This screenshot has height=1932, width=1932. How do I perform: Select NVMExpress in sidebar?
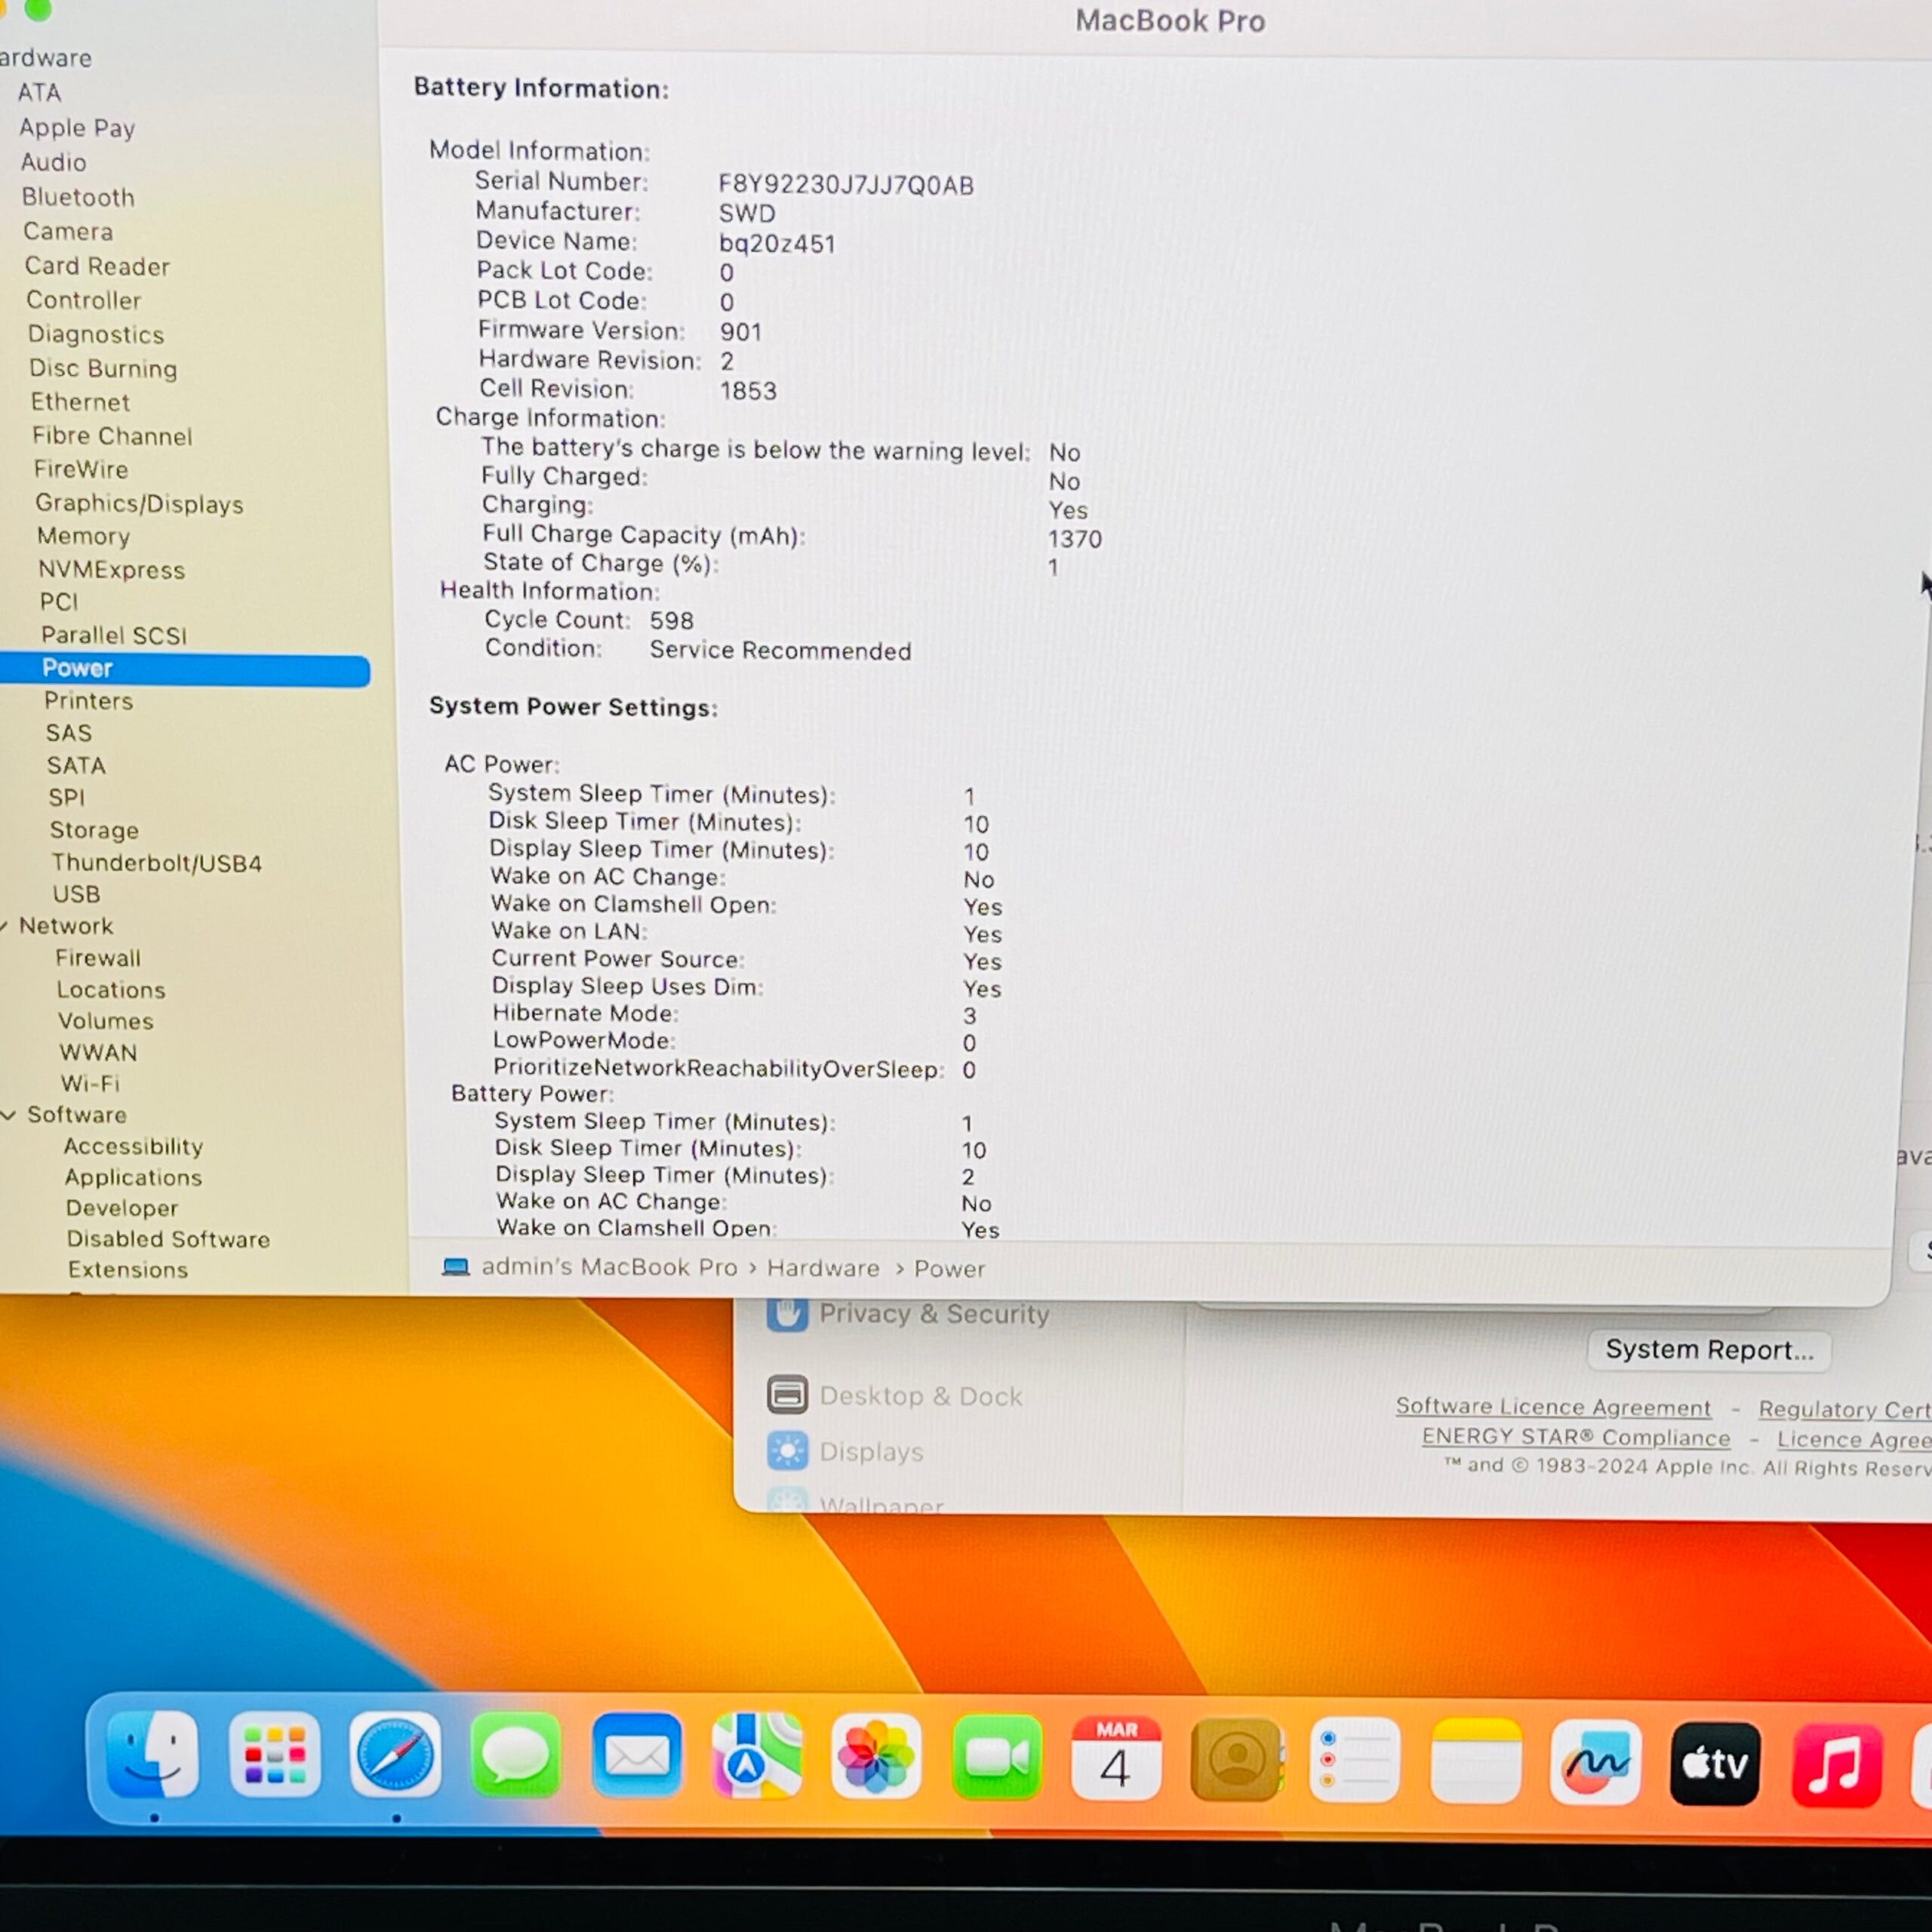pyautogui.click(x=112, y=570)
